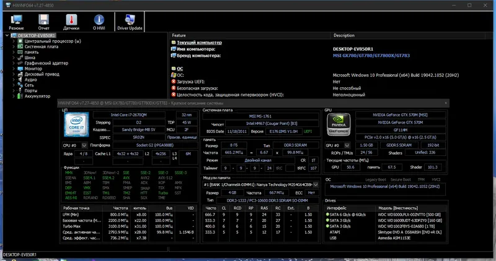The height and width of the screenshot is (261, 496).
Task: Click the Sandy Bridge-MB SV codename field
Action: pyautogui.click(x=138, y=130)
